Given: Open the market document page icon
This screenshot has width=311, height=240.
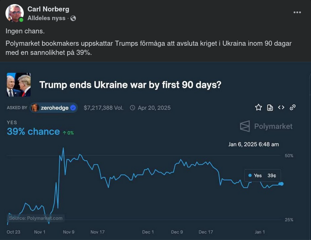Looking at the screenshot, I should point(270,107).
